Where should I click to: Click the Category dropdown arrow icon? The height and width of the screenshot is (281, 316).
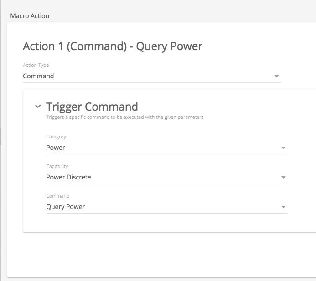pos(283,148)
